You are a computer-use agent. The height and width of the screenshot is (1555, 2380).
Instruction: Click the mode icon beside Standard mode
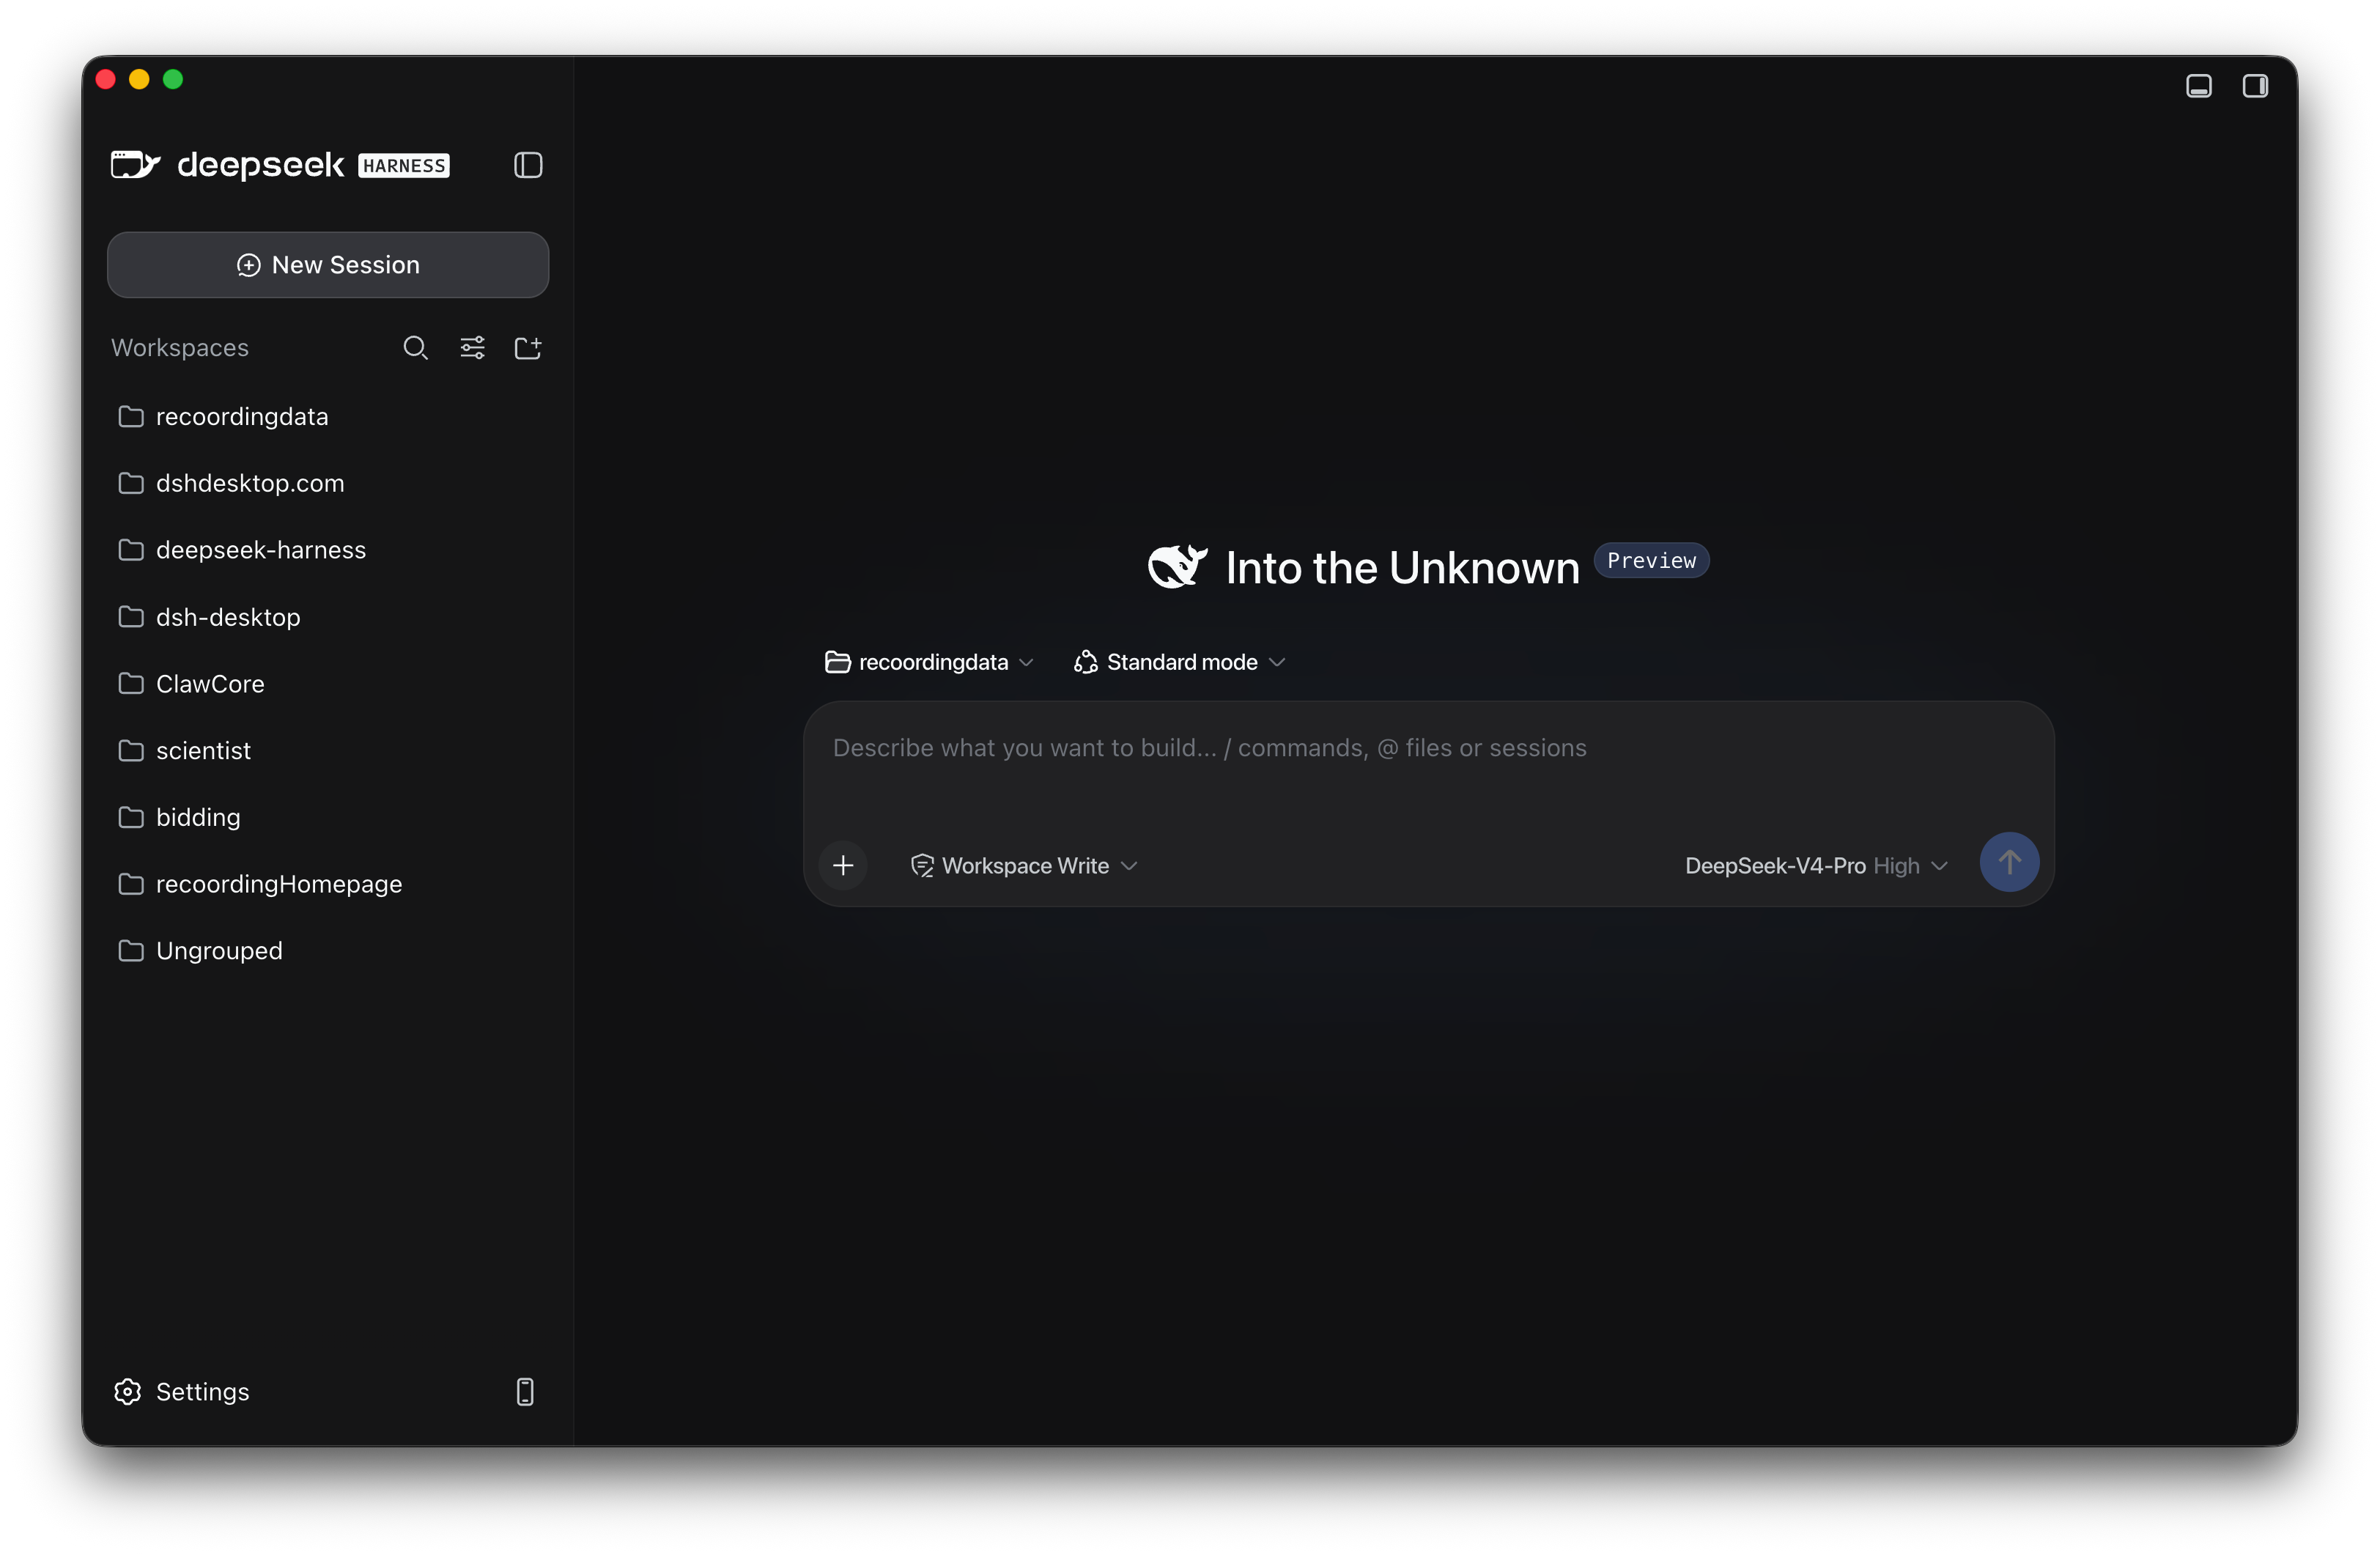1086,662
